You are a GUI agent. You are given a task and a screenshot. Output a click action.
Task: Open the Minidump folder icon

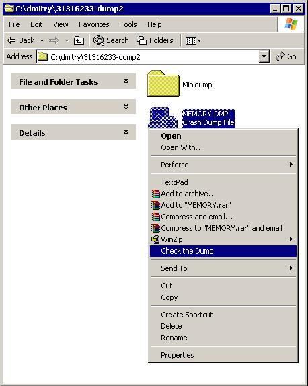163,83
